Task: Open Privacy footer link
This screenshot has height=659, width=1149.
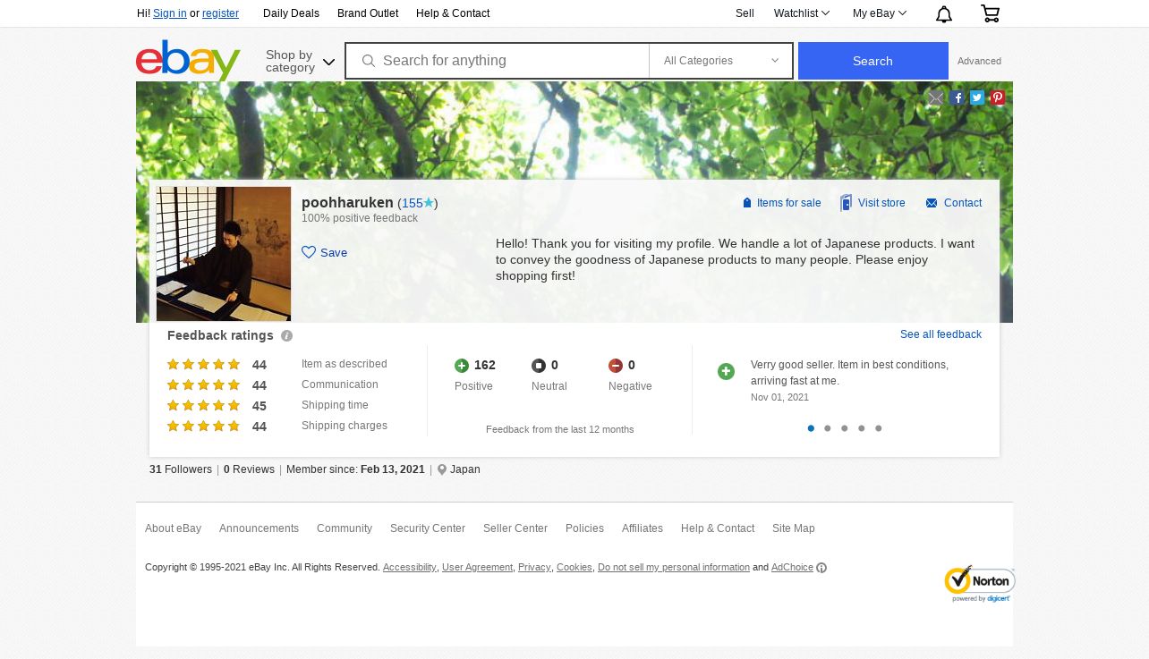Action: tap(534, 568)
